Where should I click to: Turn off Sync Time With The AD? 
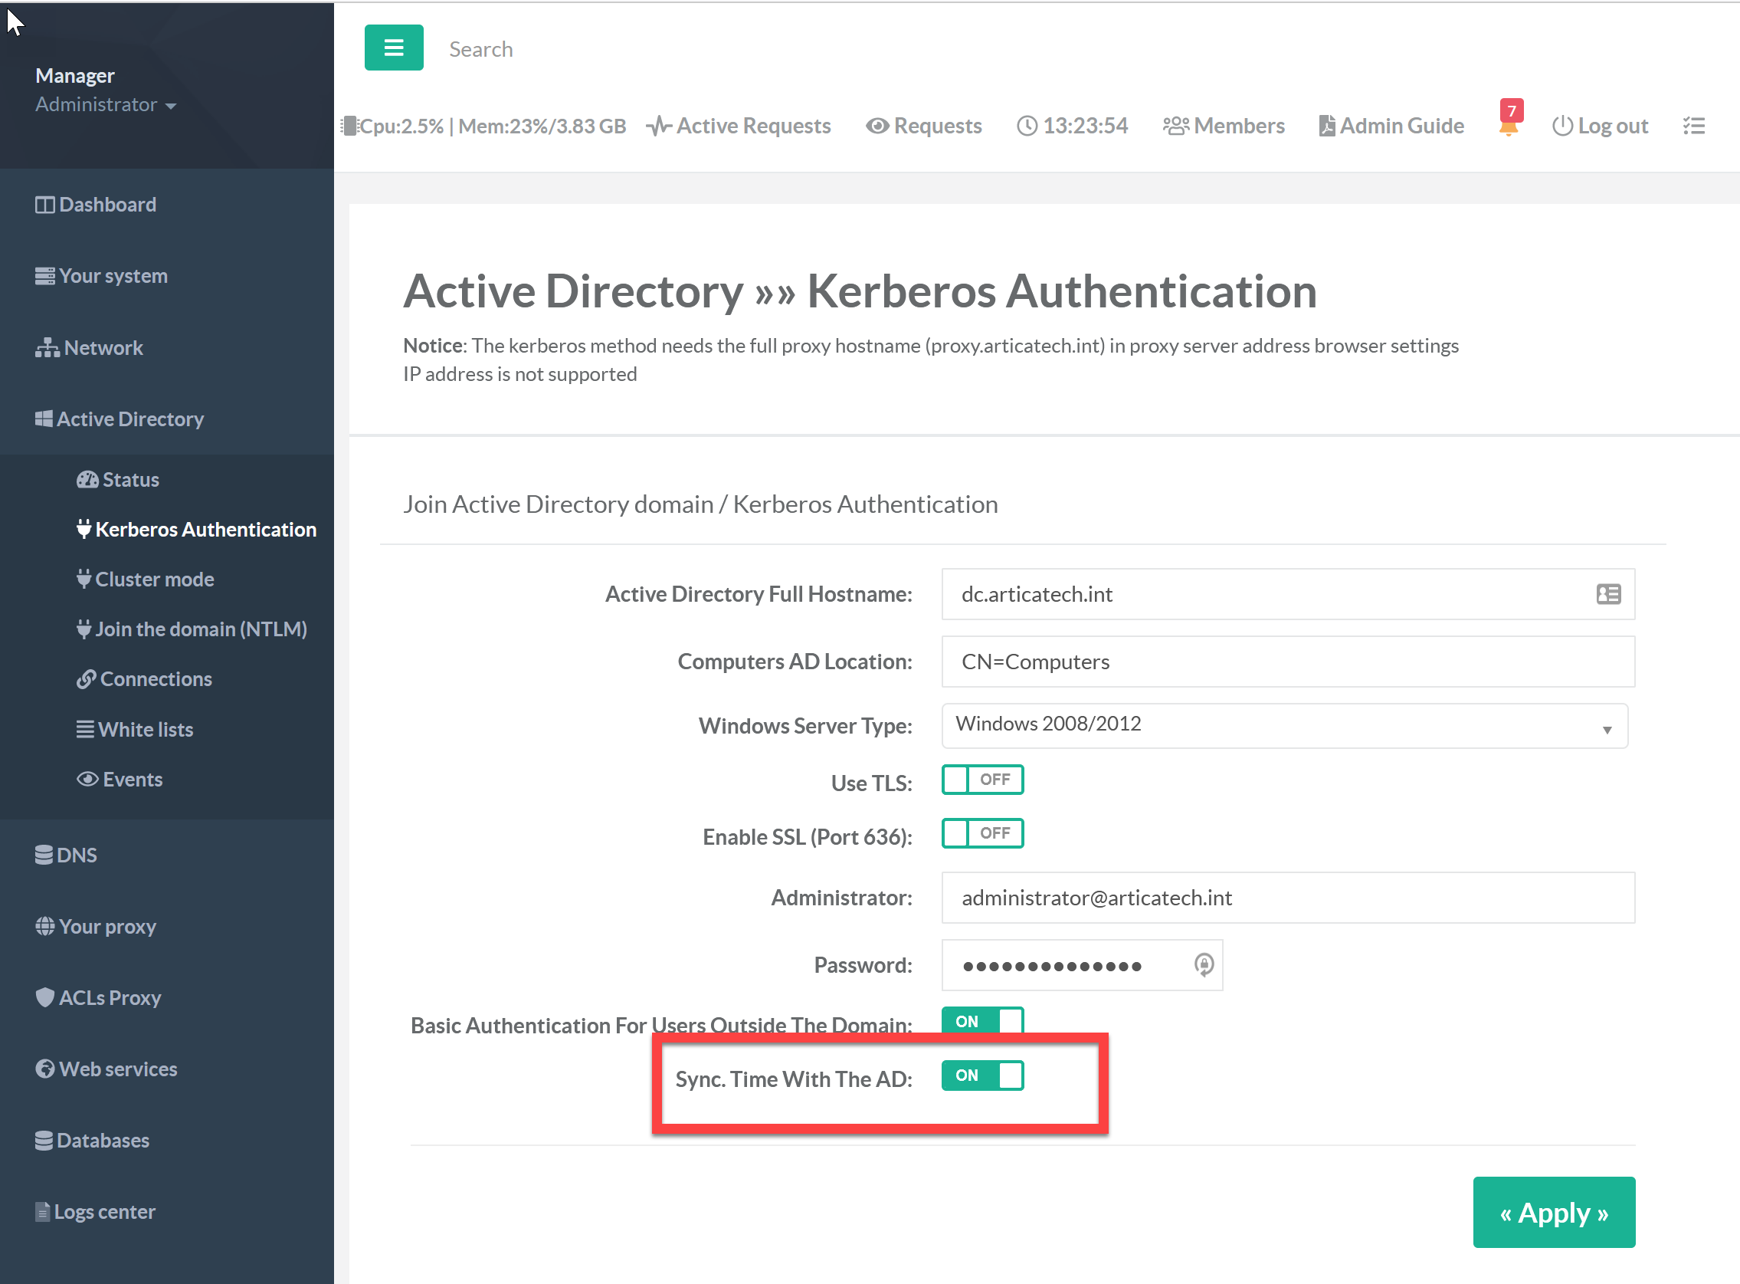[x=981, y=1075]
